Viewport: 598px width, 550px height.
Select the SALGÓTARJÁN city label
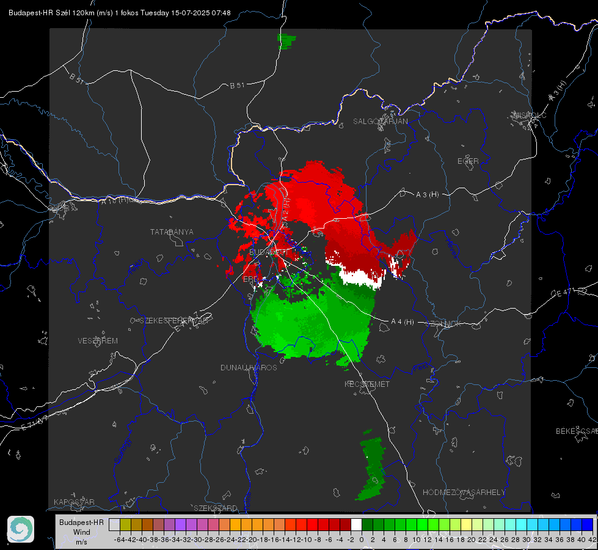(380, 122)
